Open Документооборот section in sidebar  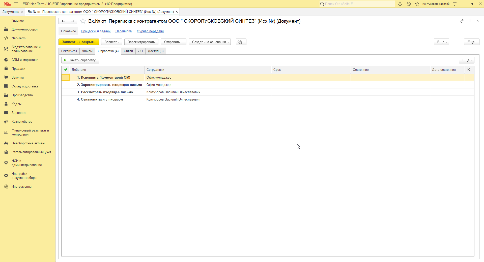coord(25,29)
